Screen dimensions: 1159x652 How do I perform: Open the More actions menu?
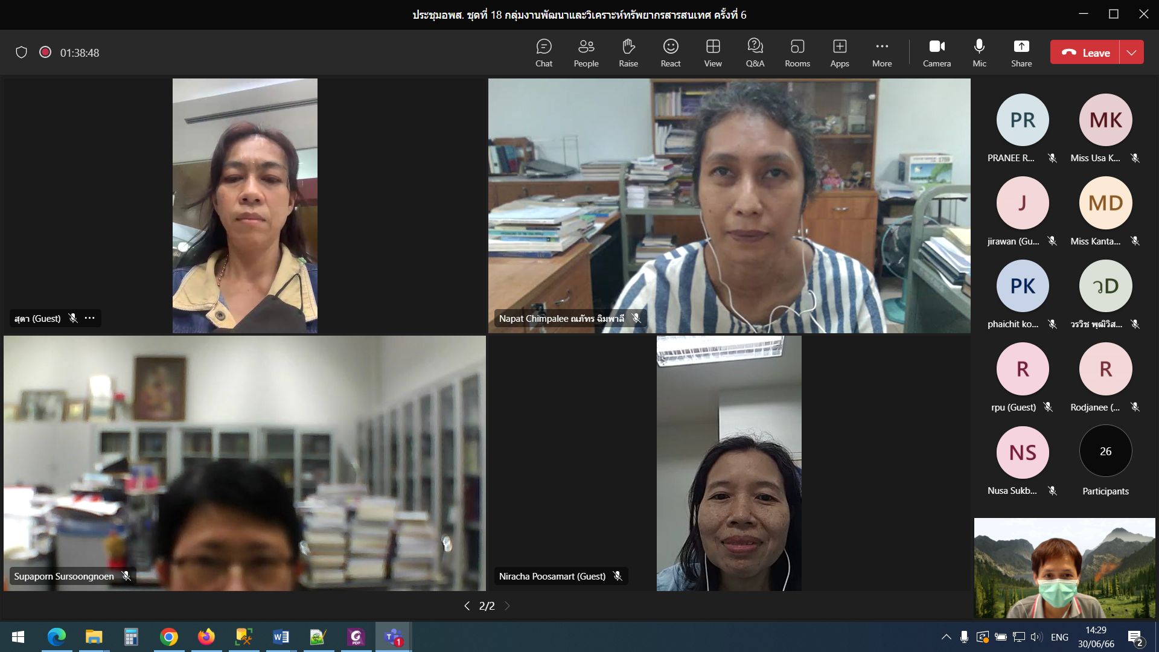[x=881, y=53]
